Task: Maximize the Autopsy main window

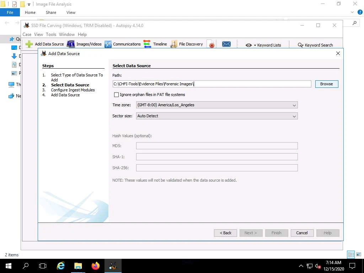Action: point(318,25)
